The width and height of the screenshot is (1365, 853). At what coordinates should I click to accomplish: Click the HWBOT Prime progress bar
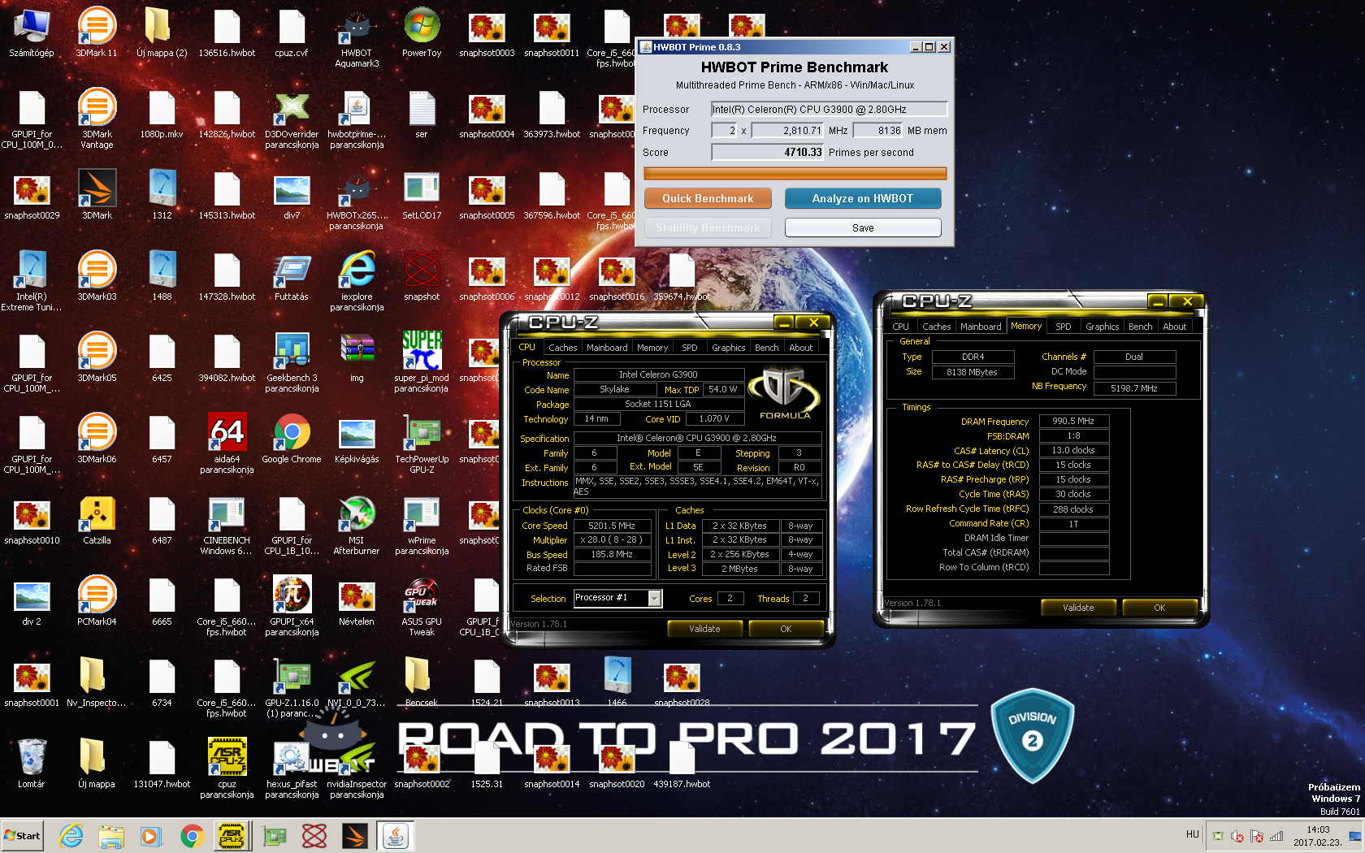click(x=795, y=173)
